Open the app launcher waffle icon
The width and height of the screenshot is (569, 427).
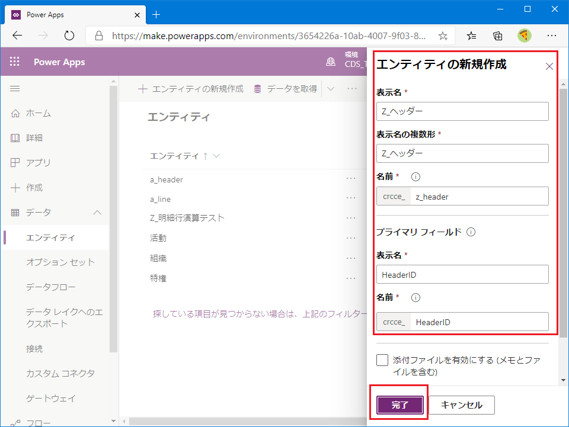coord(14,62)
